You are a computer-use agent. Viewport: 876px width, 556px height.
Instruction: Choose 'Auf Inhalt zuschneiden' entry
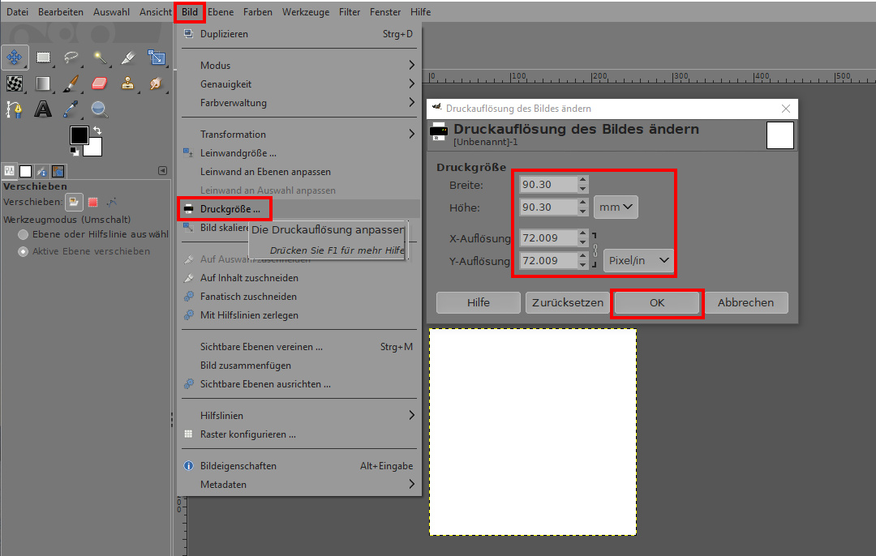point(299,278)
